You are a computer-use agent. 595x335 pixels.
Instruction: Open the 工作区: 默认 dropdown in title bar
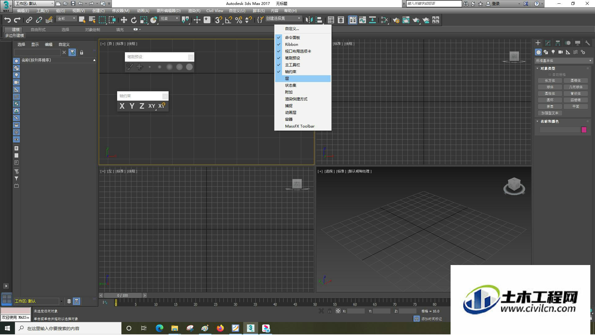click(34, 3)
